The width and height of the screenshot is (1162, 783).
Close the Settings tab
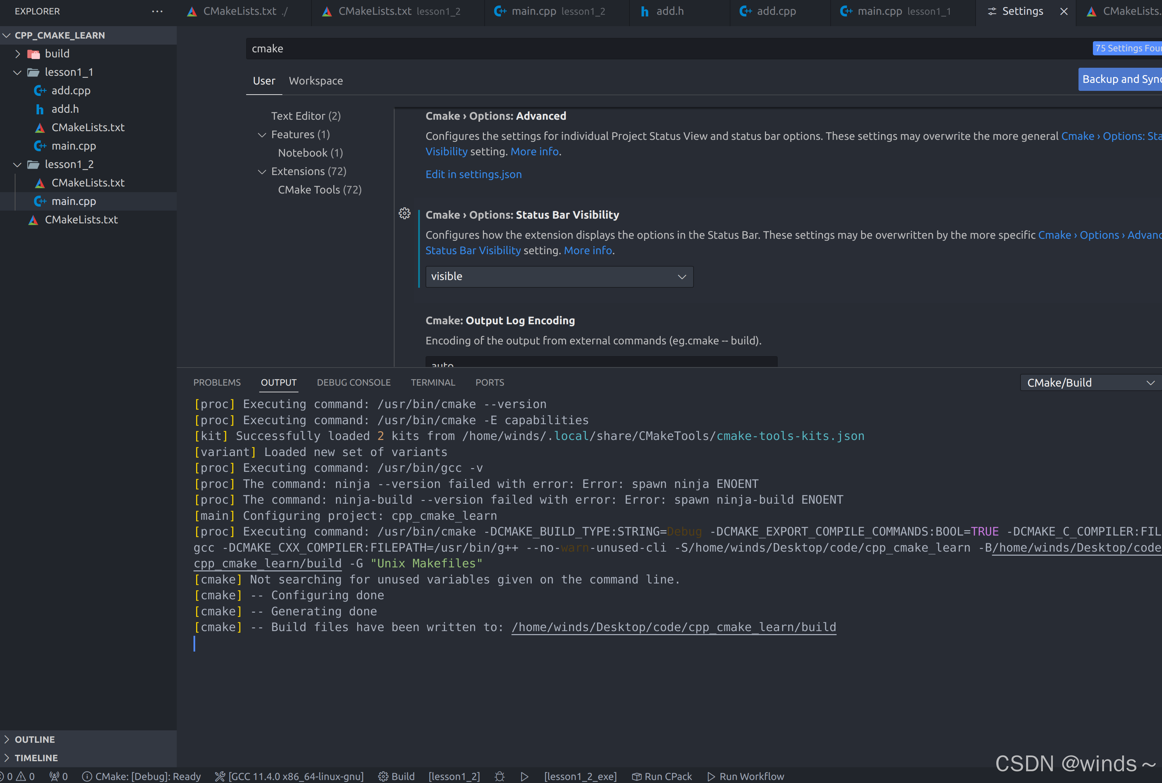1064,11
